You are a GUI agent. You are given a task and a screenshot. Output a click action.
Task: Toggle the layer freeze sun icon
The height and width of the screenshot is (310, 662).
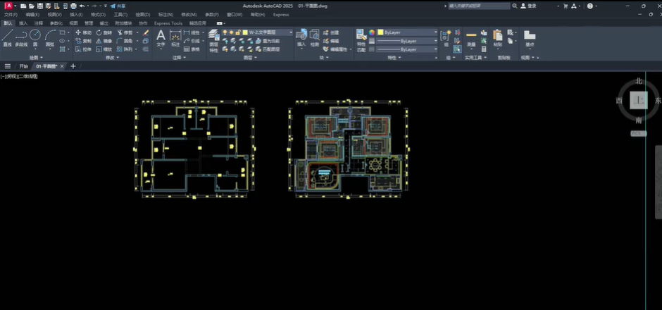231,32
